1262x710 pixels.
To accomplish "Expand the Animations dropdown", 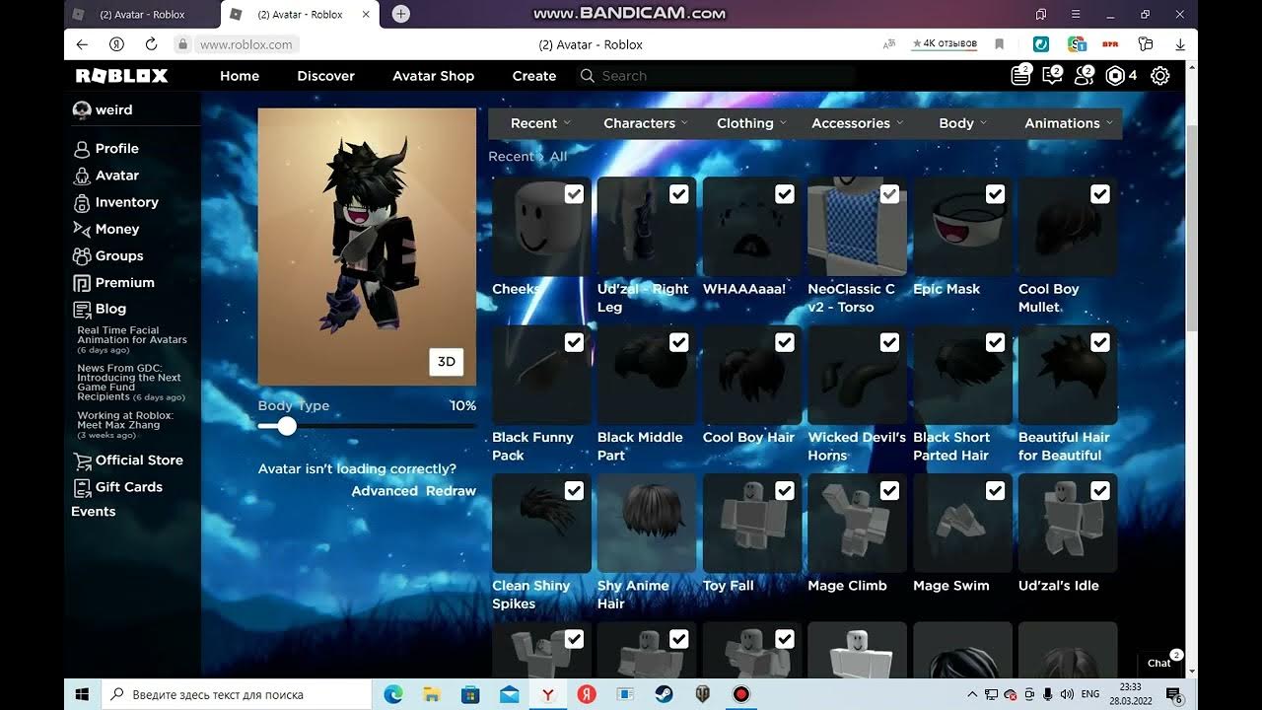I will 1068,123.
